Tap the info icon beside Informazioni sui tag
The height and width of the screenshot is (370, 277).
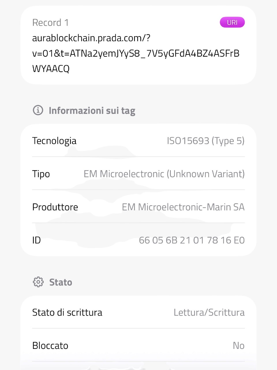(38, 110)
